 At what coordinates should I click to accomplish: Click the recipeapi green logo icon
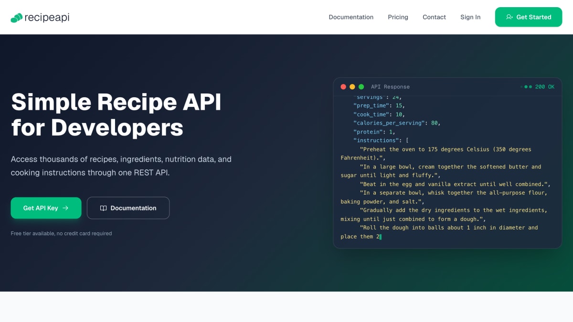(17, 18)
